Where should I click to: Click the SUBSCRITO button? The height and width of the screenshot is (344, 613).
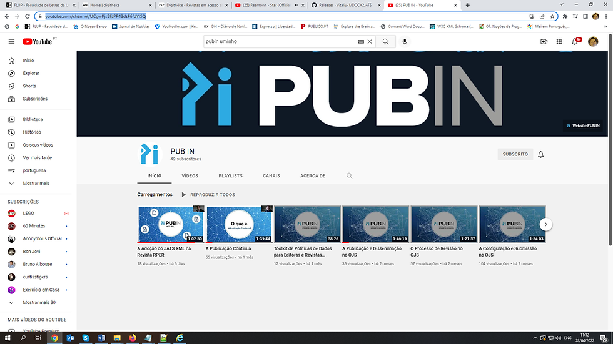click(515, 154)
